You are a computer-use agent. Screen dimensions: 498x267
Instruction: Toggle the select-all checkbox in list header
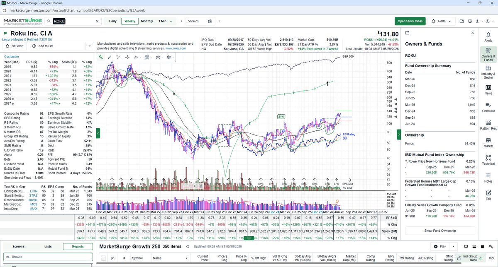[104, 258]
